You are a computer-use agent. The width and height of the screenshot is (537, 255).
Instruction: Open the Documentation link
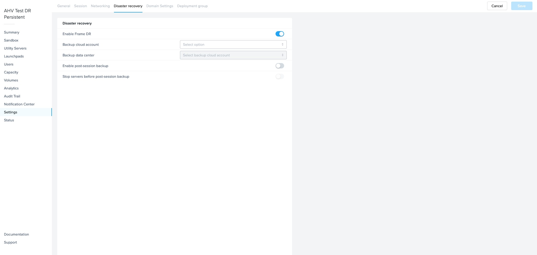pos(17,234)
